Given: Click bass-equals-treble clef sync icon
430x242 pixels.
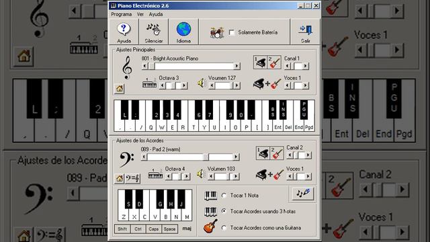Looking at the screenshot, I should click(132, 179).
